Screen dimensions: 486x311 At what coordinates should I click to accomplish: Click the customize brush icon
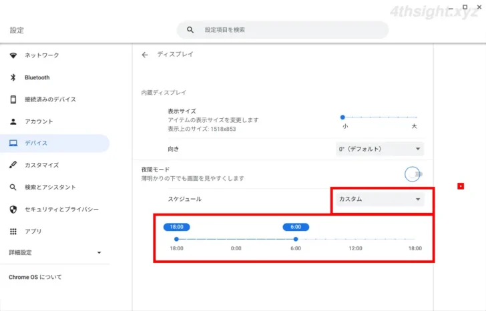13,165
